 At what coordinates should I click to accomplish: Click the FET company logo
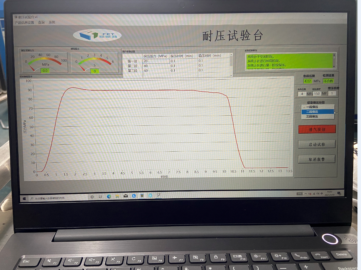click(x=97, y=35)
